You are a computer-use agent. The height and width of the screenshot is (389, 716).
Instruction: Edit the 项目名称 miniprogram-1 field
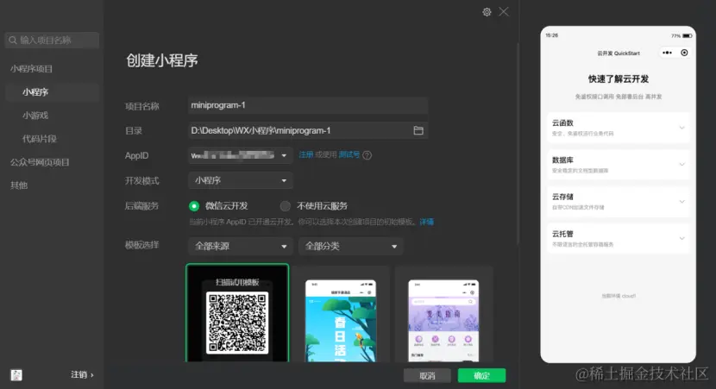coord(308,105)
